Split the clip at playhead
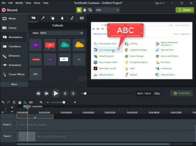Screen dimensions: 196x146 tap(31, 103)
